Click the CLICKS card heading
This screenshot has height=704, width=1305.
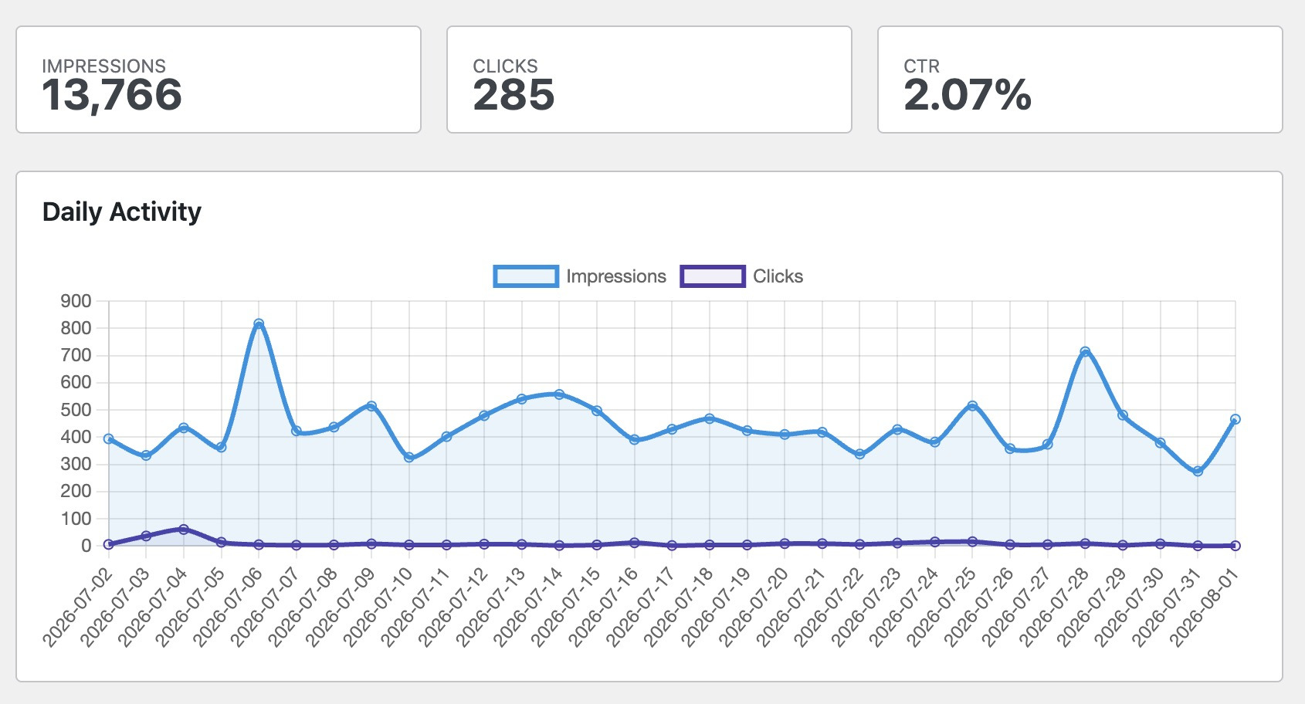(x=505, y=66)
